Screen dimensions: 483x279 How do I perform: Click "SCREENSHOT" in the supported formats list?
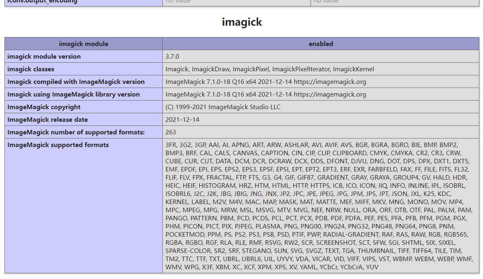335,243
